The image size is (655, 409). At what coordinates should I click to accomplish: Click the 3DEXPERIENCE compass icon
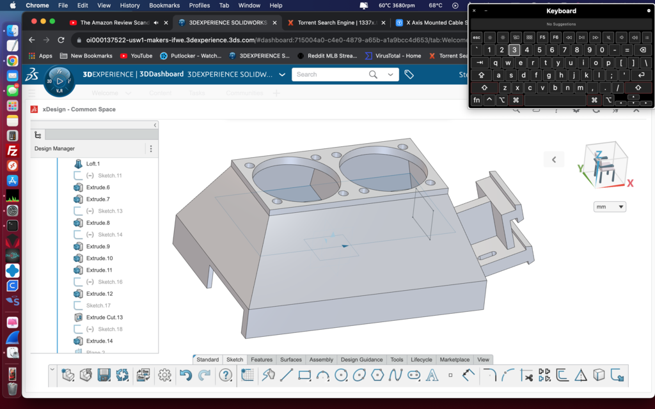[x=59, y=81]
